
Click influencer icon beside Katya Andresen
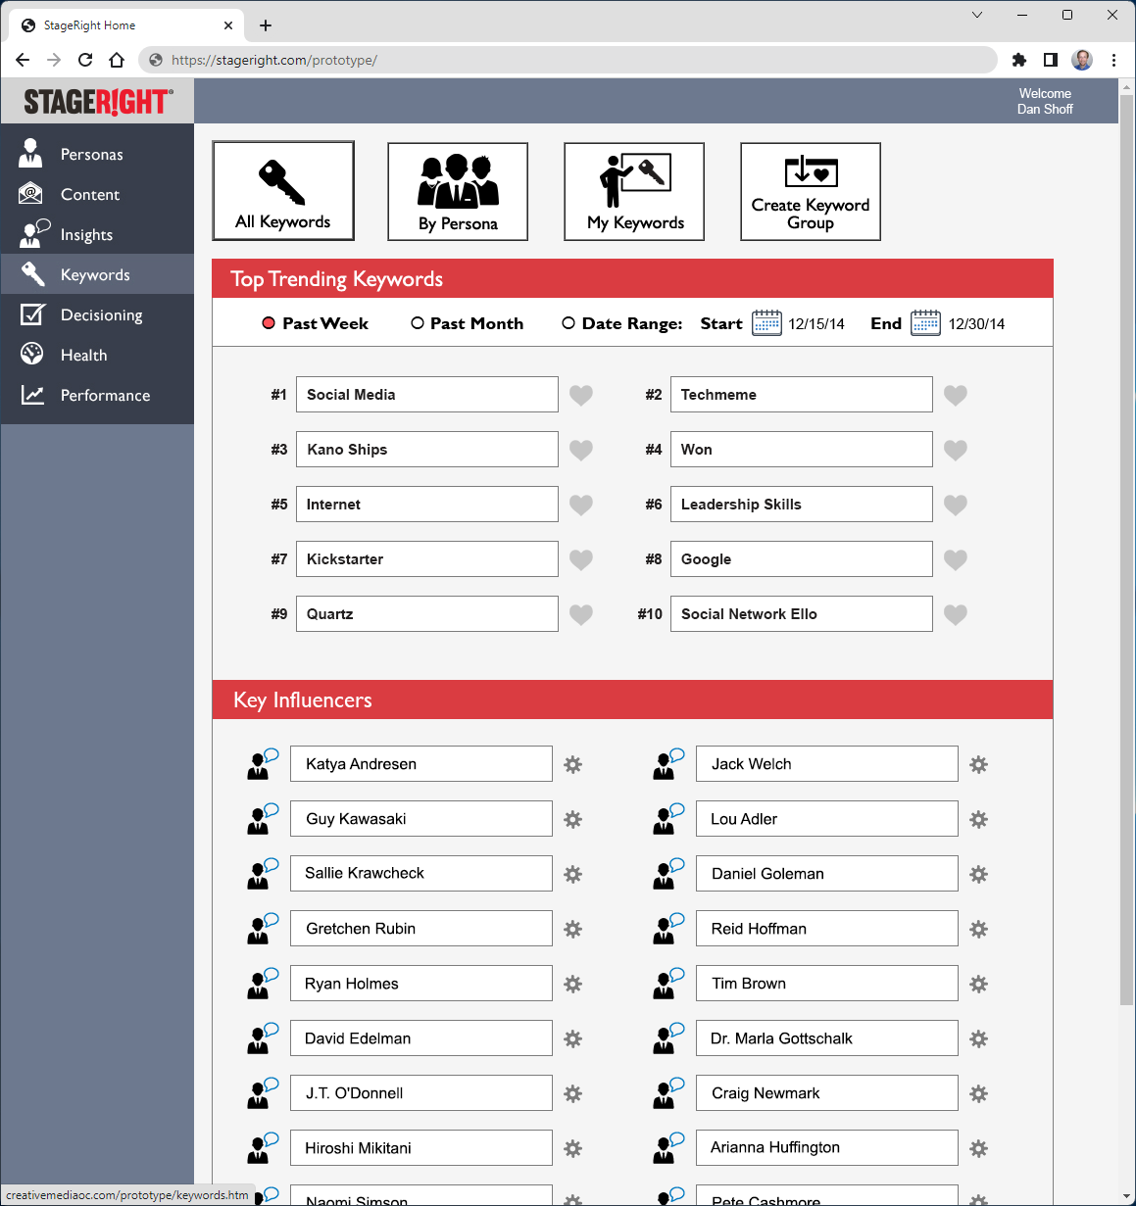coord(263,764)
